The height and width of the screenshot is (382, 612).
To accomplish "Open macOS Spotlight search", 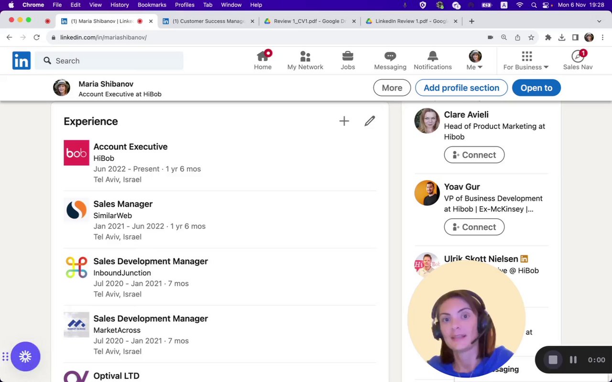I will click(534, 5).
